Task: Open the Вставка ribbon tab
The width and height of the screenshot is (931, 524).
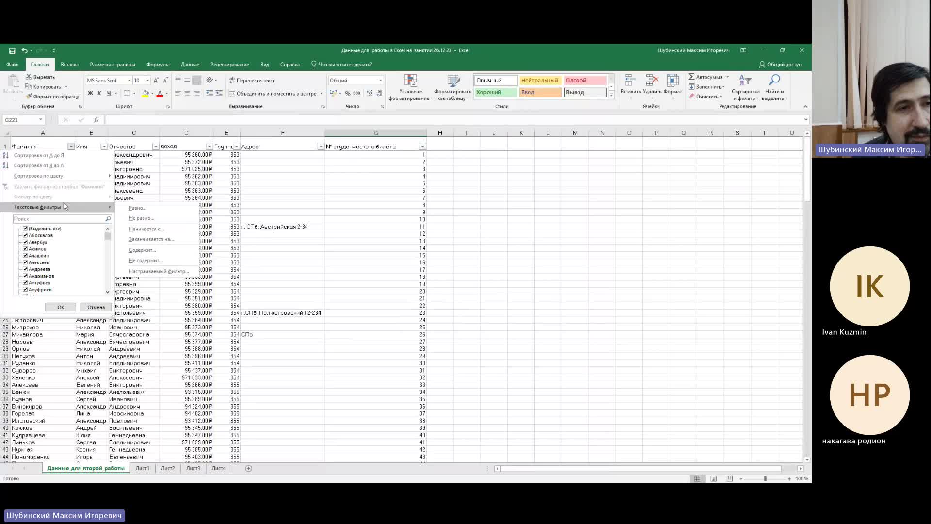Action: pos(69,64)
